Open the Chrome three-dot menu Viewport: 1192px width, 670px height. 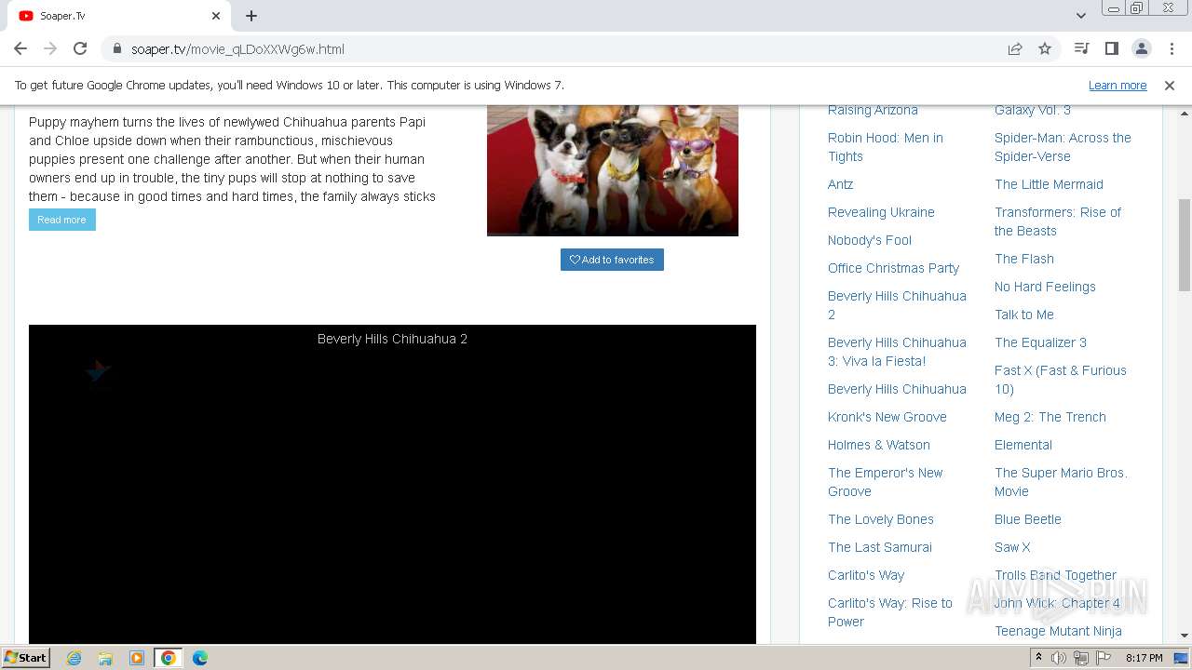tap(1172, 48)
